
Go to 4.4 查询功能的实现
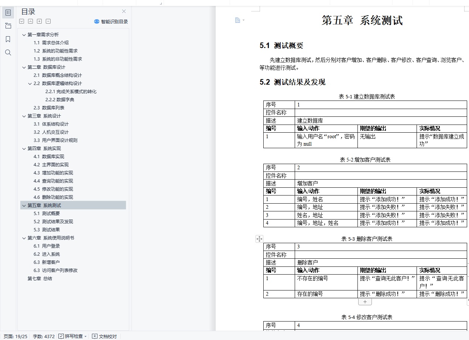point(53,181)
